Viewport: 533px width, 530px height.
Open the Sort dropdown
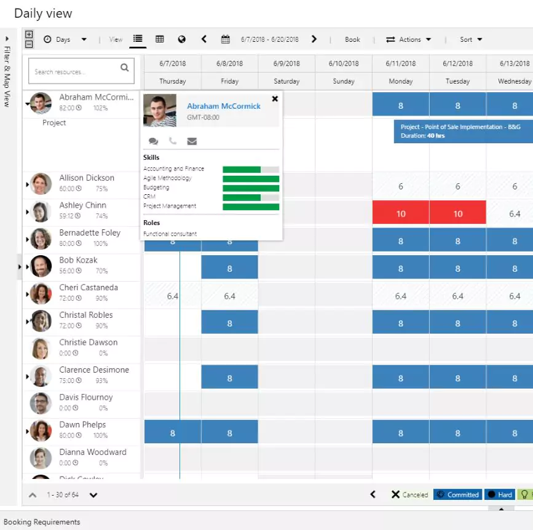pyautogui.click(x=471, y=39)
